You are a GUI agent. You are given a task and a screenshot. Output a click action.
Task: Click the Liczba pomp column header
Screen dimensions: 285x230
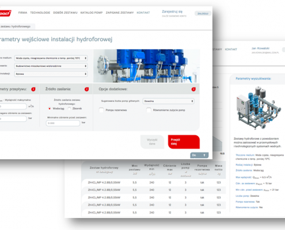pyautogui.click(x=185, y=170)
